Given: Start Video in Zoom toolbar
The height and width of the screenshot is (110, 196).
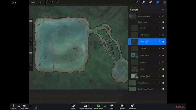Looking at the screenshot, I should coord(24,107).
